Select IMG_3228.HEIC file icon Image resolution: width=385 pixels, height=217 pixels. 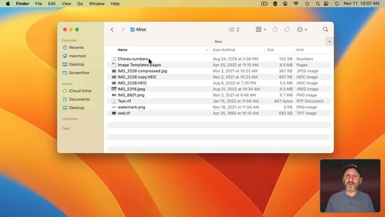(x=114, y=83)
